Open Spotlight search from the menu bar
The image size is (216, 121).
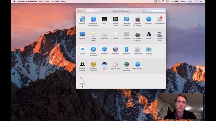(x=196, y=1)
